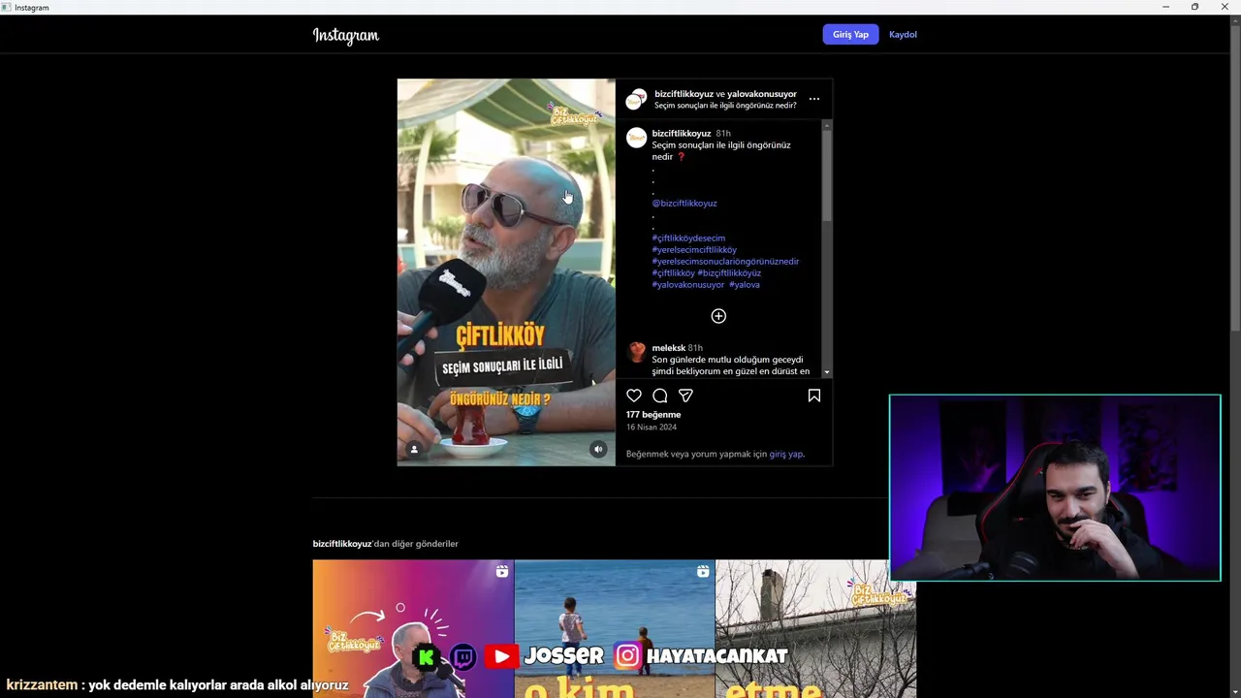Share post with paper plane icon
1241x698 pixels.
685,396
